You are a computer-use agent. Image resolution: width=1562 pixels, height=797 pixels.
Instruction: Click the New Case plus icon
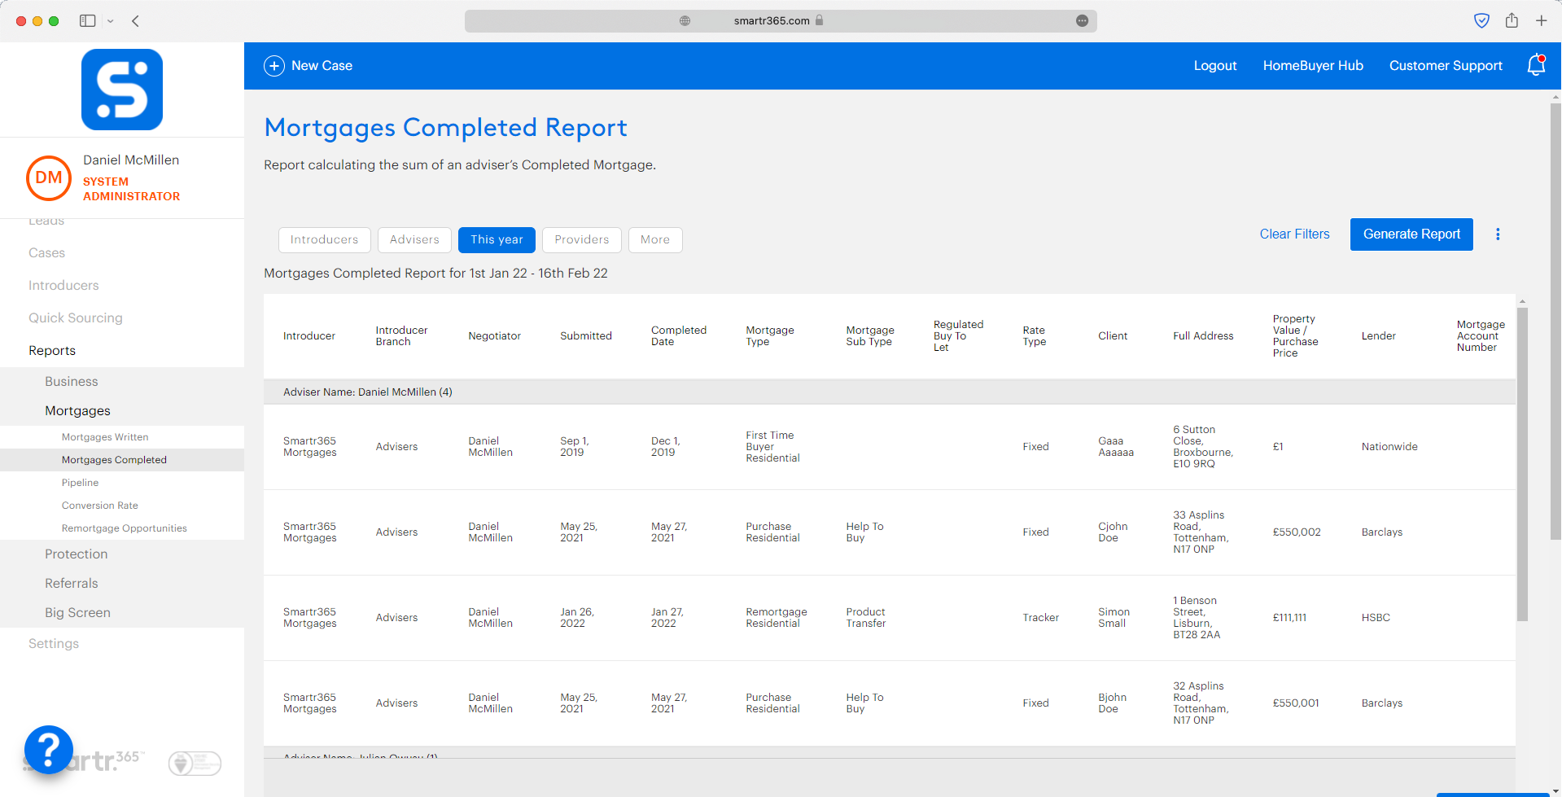pyautogui.click(x=274, y=66)
